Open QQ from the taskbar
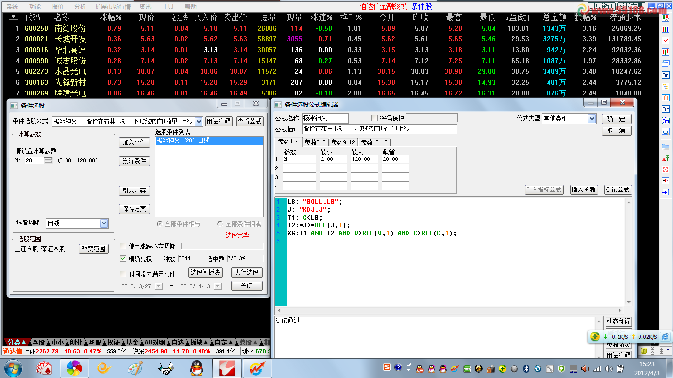The width and height of the screenshot is (673, 378). click(x=198, y=367)
